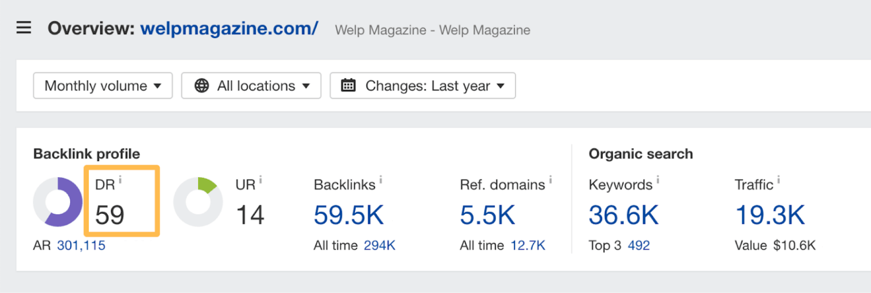Open the hamburger navigation menu

(24, 28)
